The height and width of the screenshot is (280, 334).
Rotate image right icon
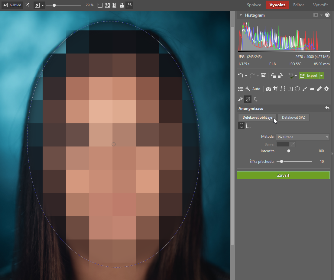[280, 76]
